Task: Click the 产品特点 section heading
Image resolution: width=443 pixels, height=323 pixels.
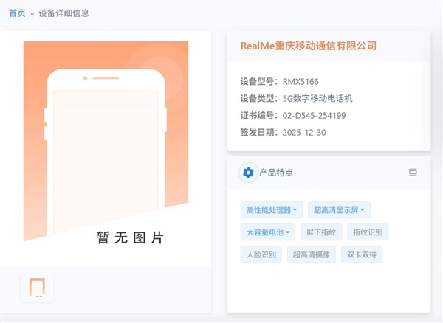Action: click(x=276, y=173)
